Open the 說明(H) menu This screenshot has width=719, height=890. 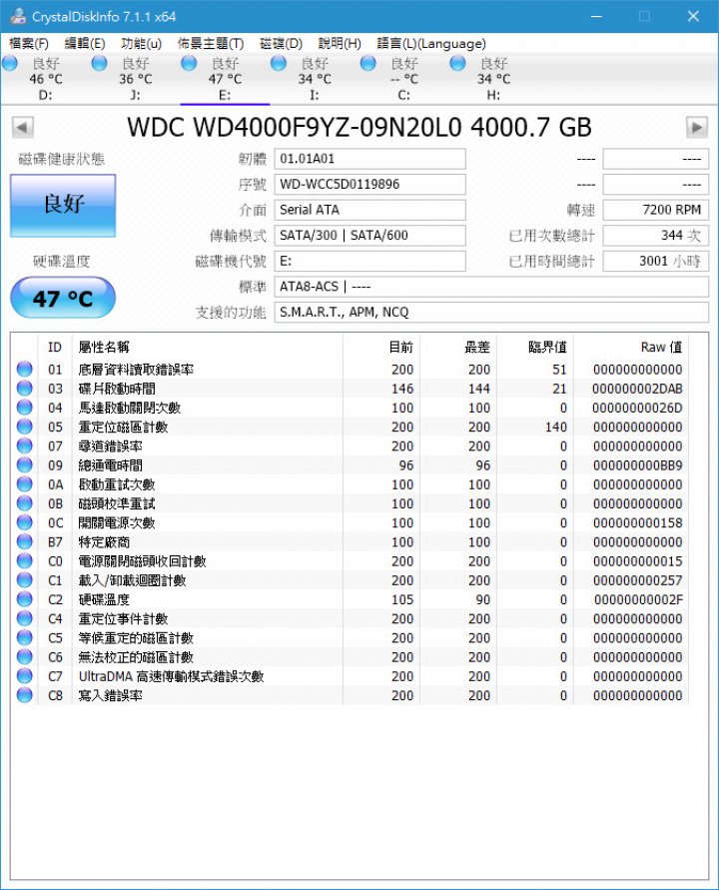340,44
